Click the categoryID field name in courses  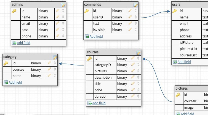pyautogui.click(x=103, y=65)
